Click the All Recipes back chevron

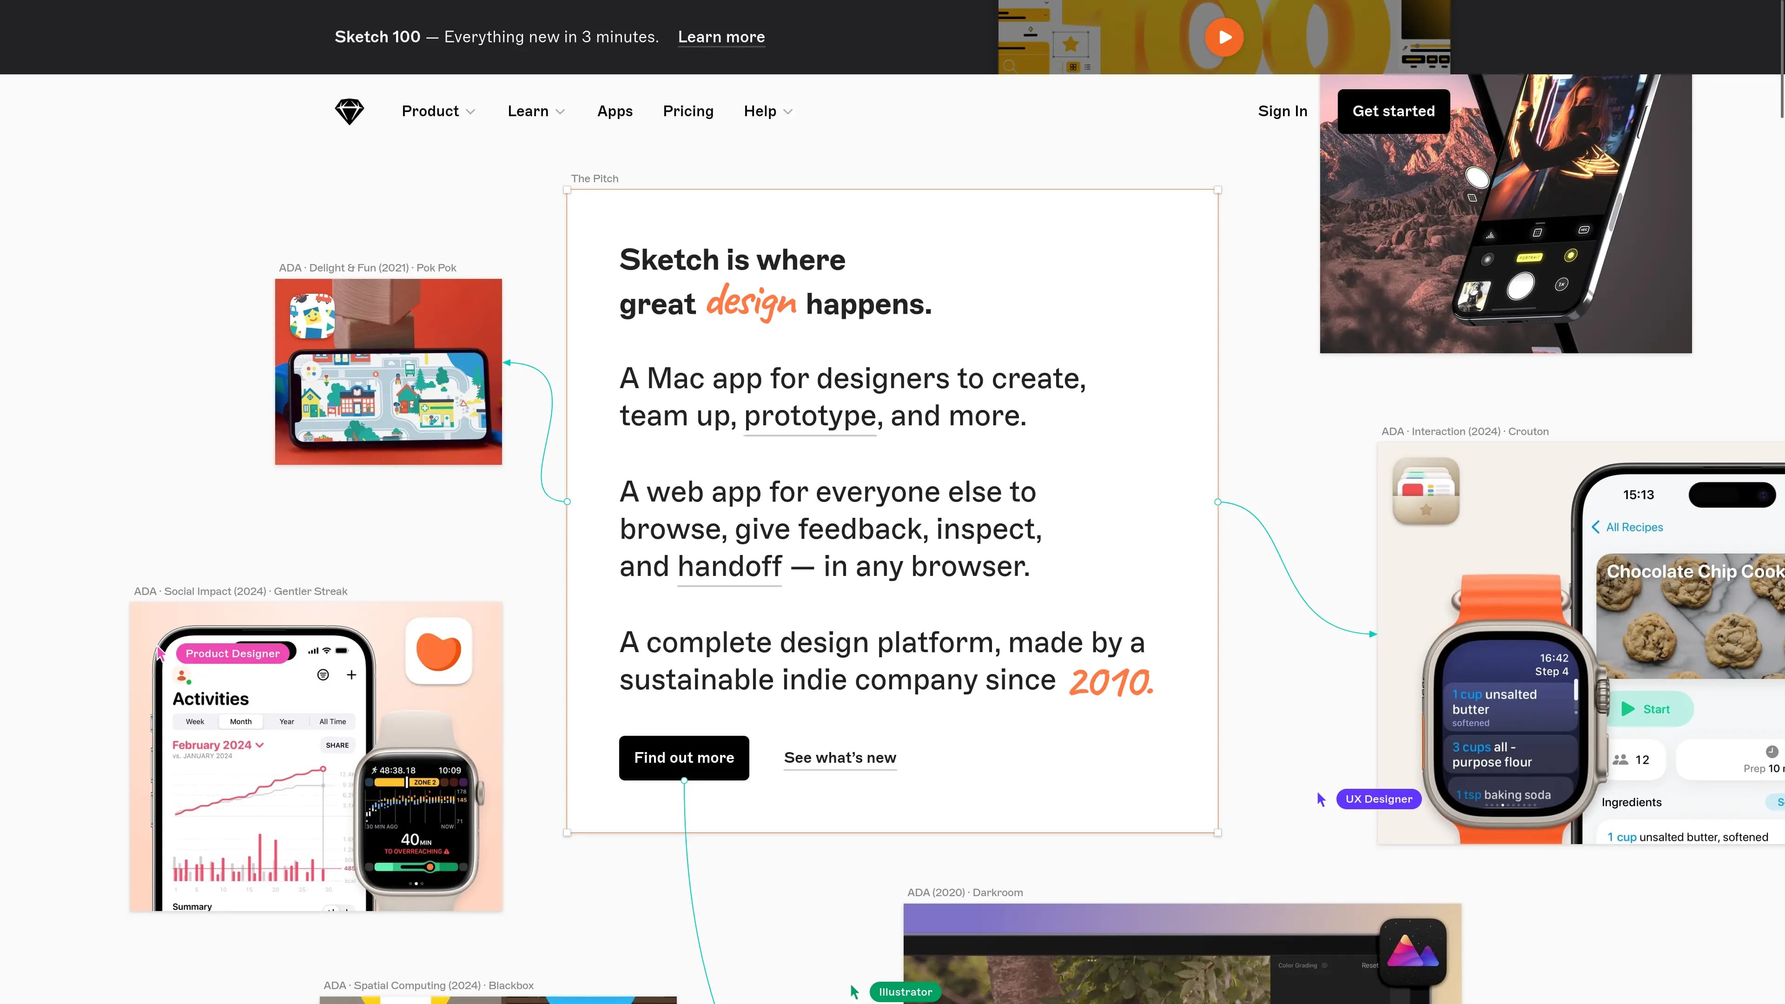(x=1596, y=527)
